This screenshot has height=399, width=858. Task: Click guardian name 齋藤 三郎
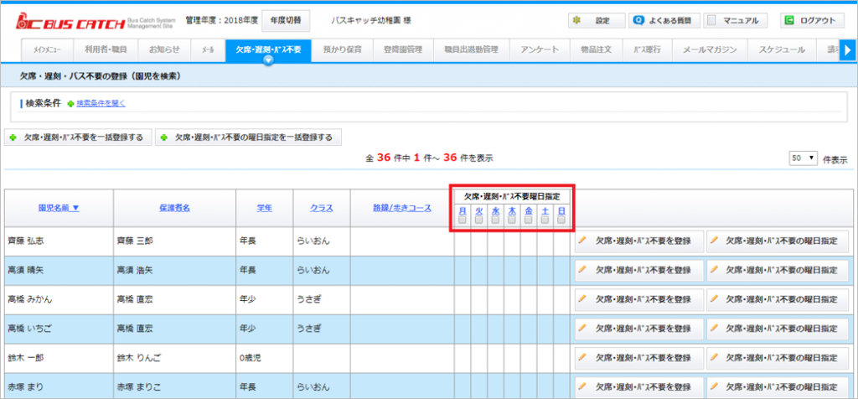point(135,241)
